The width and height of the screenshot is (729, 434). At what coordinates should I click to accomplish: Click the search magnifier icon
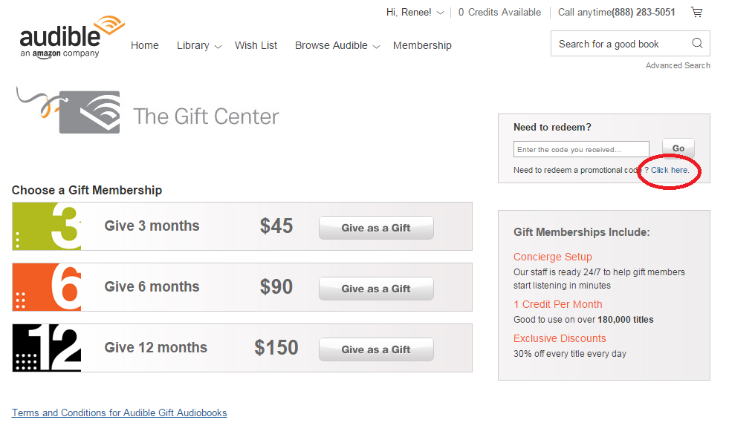pyautogui.click(x=697, y=43)
